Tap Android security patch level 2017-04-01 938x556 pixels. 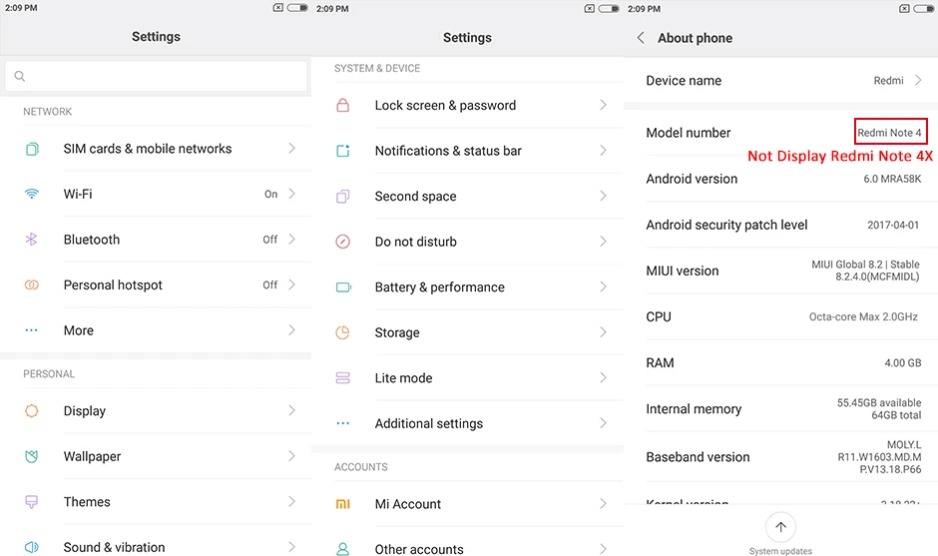893,225
